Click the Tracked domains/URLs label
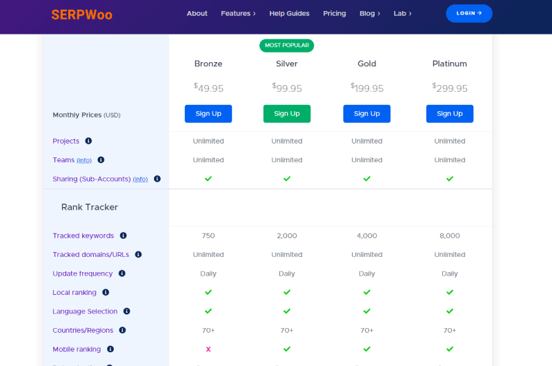The width and height of the screenshot is (552, 366). [91, 255]
